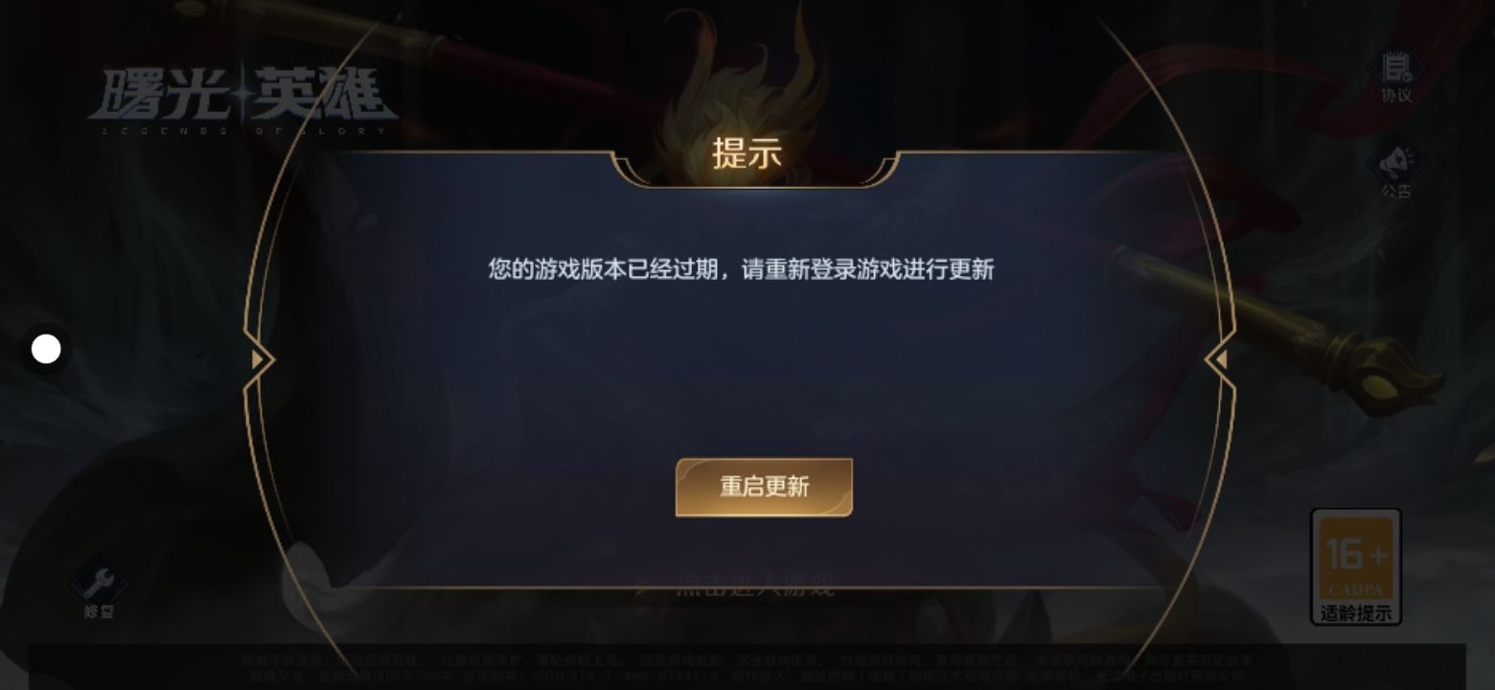Viewport: 1495px width, 690px height.
Task: Tap the dimmed 点击进入游戏 text
Action: [x=755, y=585]
